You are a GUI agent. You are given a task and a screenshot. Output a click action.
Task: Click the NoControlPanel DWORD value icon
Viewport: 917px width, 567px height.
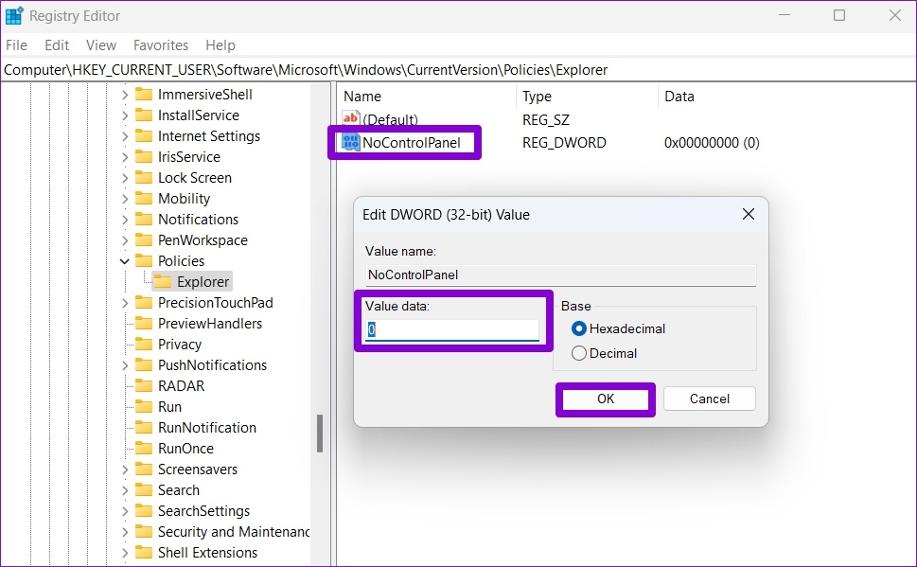click(351, 143)
